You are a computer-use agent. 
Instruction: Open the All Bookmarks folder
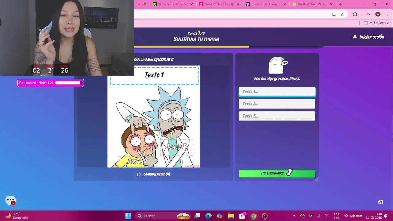[376, 22]
